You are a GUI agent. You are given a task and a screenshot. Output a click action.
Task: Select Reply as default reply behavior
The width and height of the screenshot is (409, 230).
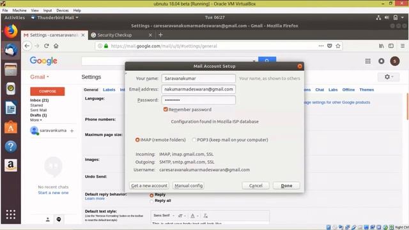(151, 195)
